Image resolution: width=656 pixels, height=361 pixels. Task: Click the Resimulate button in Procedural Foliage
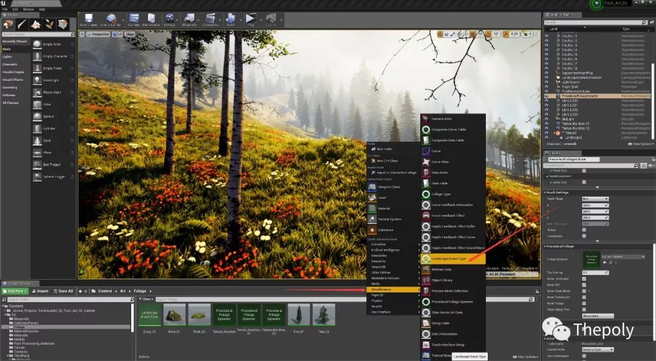(598, 316)
